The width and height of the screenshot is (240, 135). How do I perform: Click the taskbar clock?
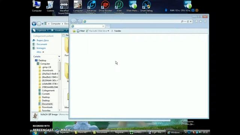click(205, 132)
